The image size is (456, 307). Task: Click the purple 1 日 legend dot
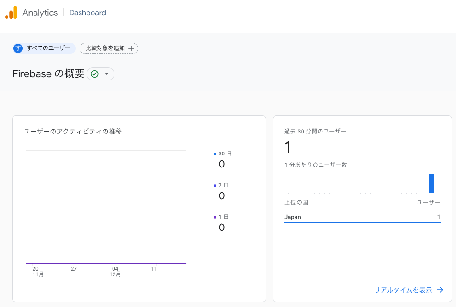[x=215, y=217]
